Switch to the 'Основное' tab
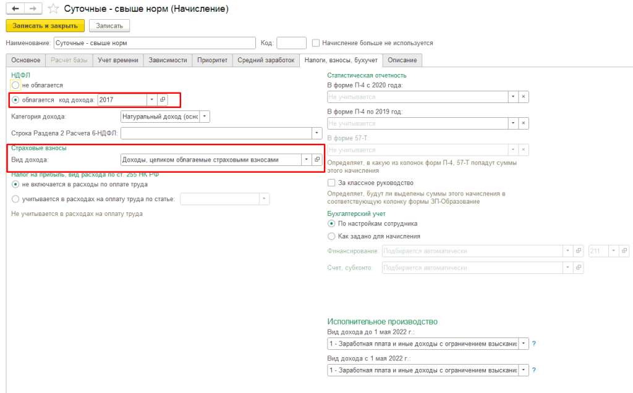The image size is (633, 393). pos(25,60)
